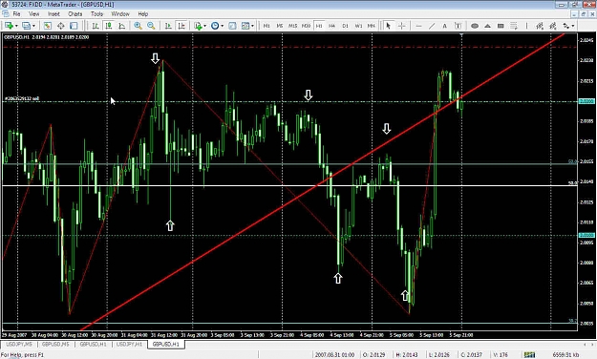Open the View menu

[33, 13]
